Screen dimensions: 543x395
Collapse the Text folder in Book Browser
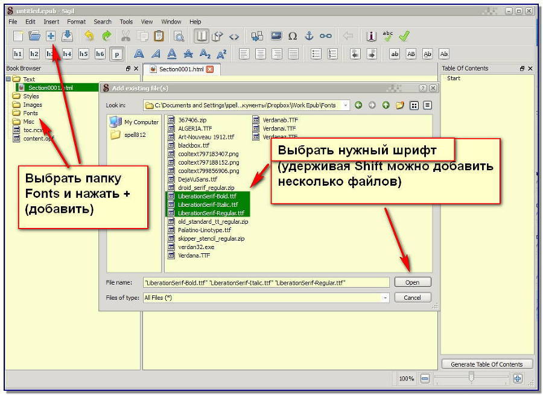pyautogui.click(x=8, y=79)
